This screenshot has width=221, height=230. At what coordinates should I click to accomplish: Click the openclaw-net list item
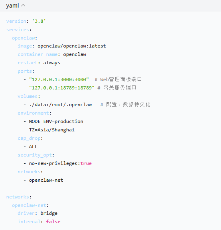46,180
